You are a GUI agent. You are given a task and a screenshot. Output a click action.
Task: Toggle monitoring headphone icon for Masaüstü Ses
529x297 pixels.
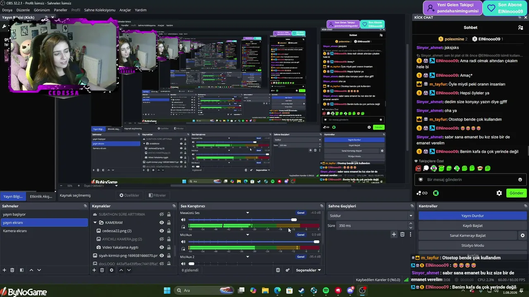click(183, 227)
